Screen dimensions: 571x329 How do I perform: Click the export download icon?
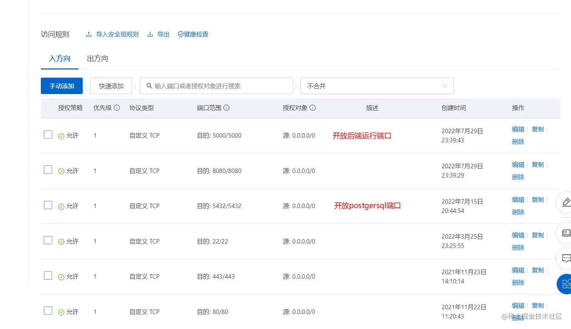150,34
